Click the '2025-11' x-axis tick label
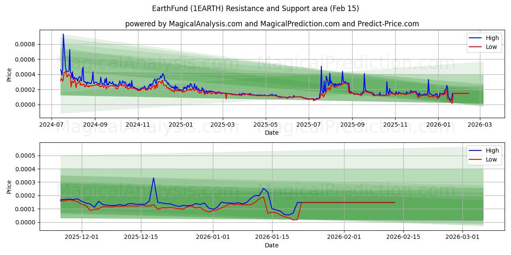This screenshot has width=511, height=255. tap(395, 125)
